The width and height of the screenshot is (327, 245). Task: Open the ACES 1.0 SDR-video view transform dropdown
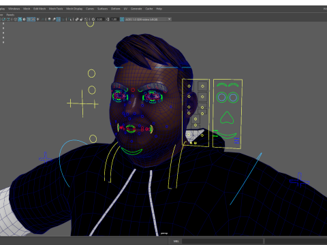148,19
